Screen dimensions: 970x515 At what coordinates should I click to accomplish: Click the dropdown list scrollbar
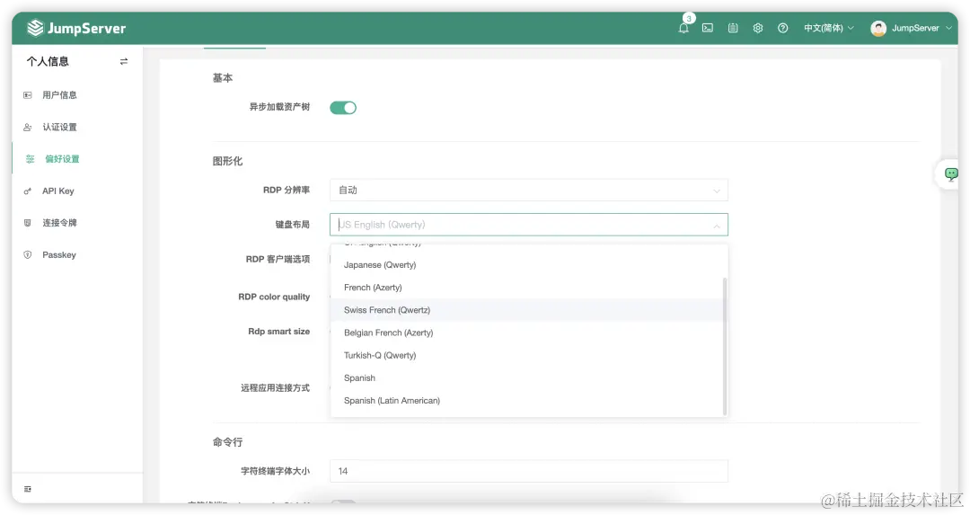point(725,346)
